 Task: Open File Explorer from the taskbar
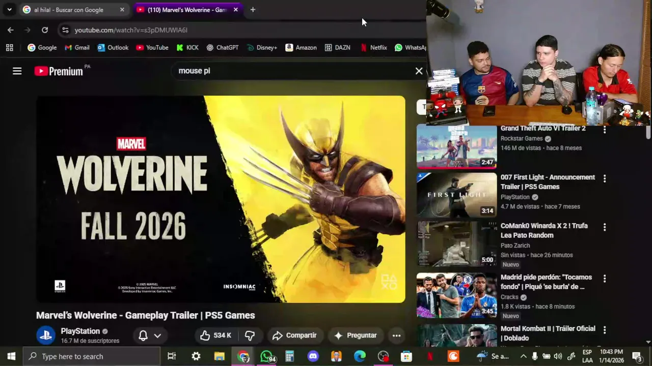tap(220, 356)
